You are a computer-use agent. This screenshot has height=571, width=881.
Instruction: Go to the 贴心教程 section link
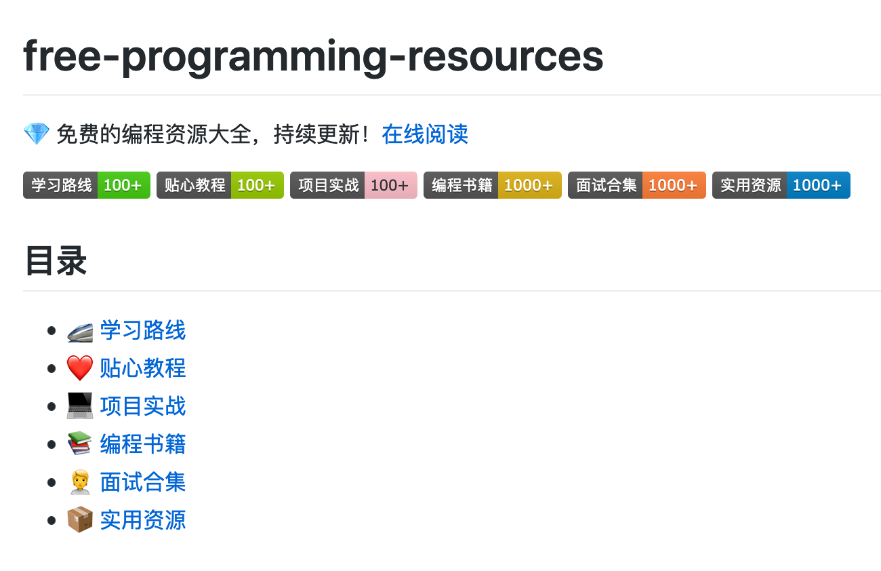pos(143,368)
